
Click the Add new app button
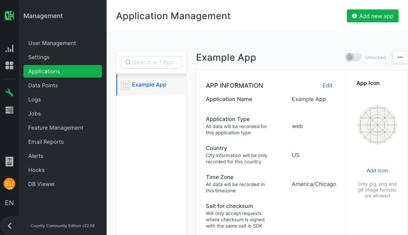pyautogui.click(x=372, y=16)
